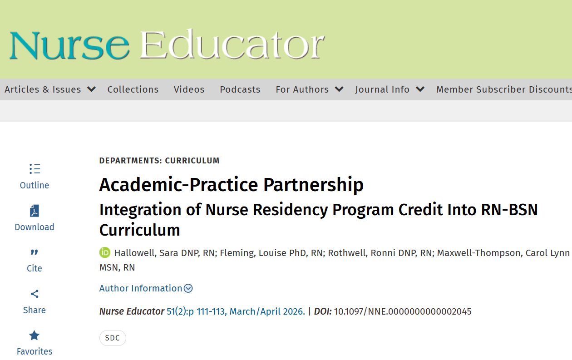Click the DEPARTMENTS: CURRICULUM label
This screenshot has height=360, width=572.
tap(159, 160)
